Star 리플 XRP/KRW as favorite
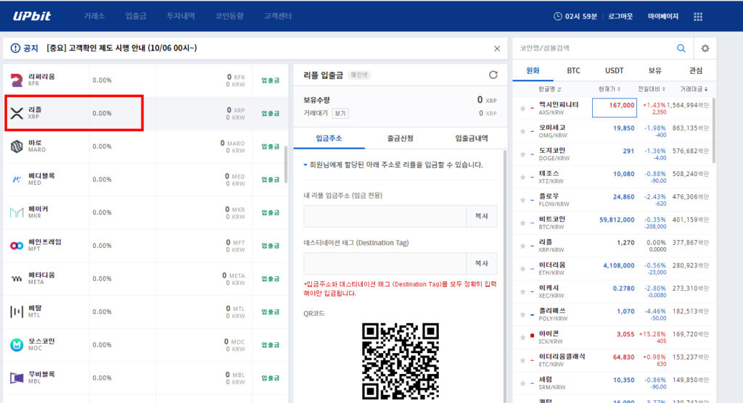The width and height of the screenshot is (743, 403). 522,246
